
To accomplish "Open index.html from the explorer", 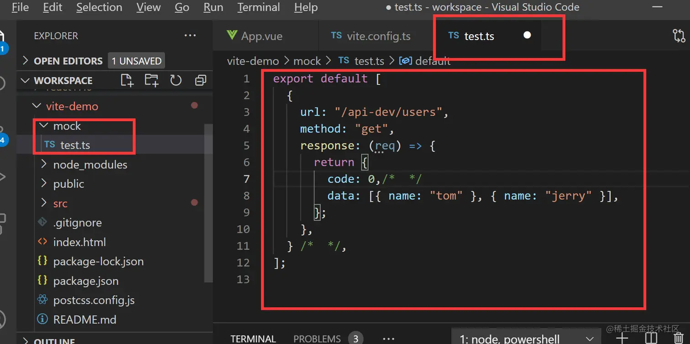I will (79, 242).
